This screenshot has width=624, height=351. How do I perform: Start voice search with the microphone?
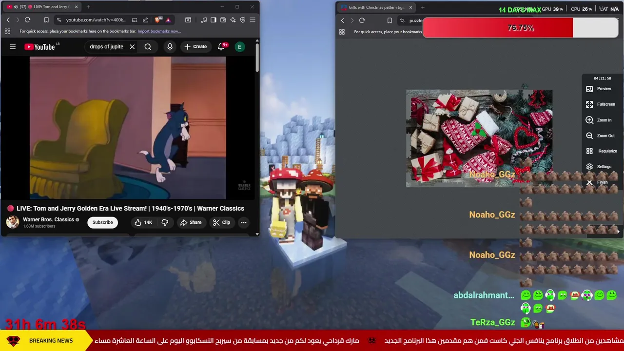pos(170,47)
